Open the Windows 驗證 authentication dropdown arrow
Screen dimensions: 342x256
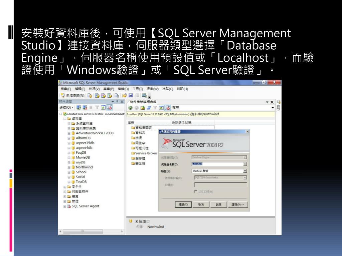tap(245, 171)
